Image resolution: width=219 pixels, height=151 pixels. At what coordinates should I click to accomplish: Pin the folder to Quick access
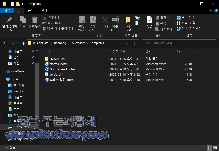pyautogui.click(x=9, y=24)
